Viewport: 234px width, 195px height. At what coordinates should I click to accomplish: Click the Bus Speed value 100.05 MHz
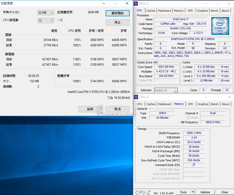(x=166, y=76)
